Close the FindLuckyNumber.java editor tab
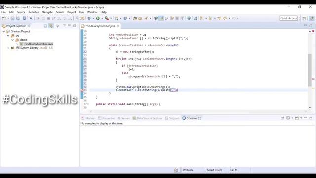 point(118,26)
